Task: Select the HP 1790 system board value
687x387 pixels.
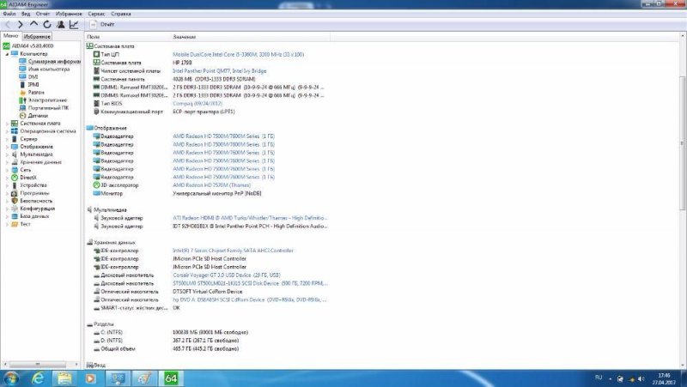Action: tap(182, 63)
